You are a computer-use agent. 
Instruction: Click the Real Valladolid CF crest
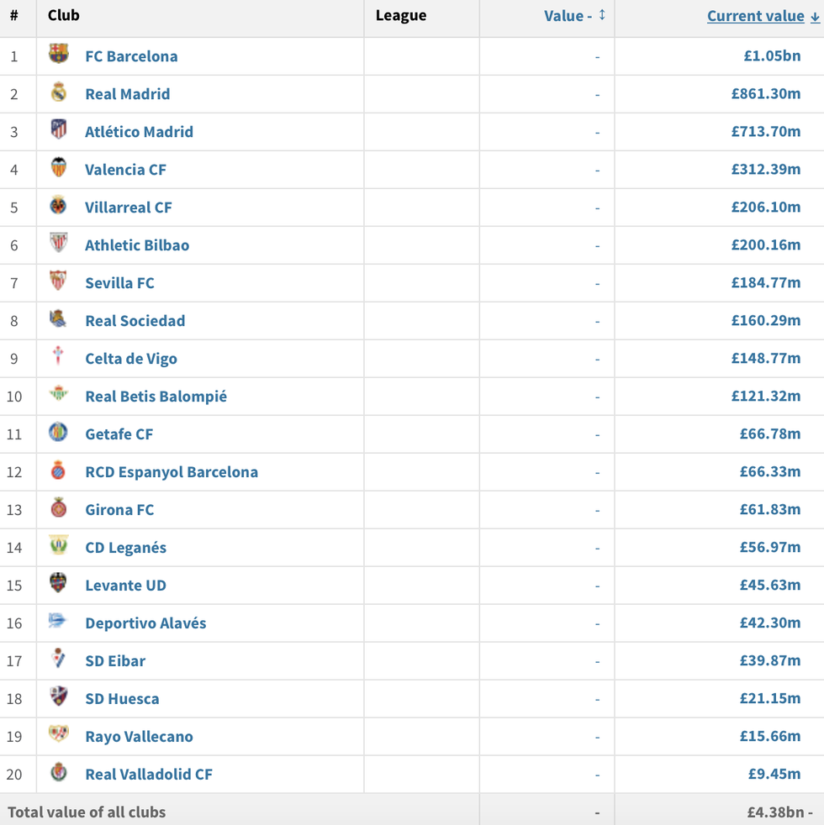(x=59, y=773)
